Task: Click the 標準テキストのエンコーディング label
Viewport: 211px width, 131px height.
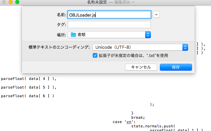Action: tap(59, 47)
